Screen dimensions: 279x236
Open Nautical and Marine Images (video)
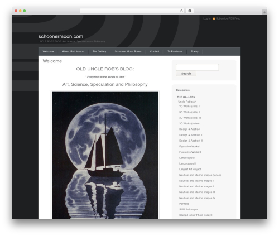[200, 175]
